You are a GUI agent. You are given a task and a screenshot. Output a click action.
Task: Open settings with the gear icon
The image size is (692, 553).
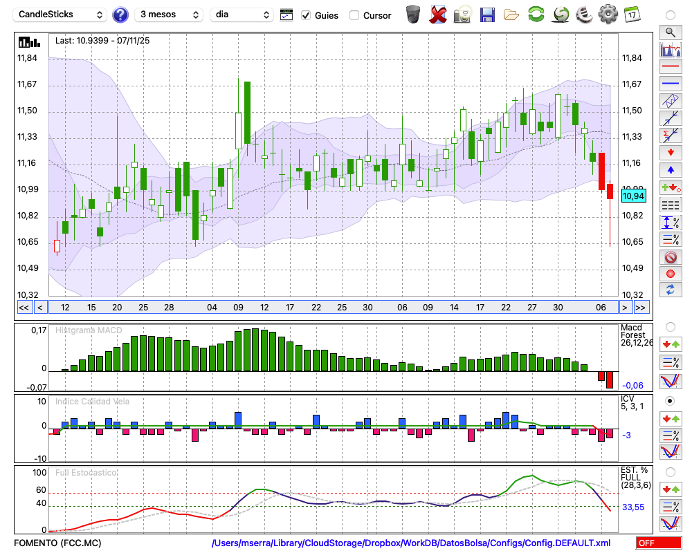tap(608, 15)
